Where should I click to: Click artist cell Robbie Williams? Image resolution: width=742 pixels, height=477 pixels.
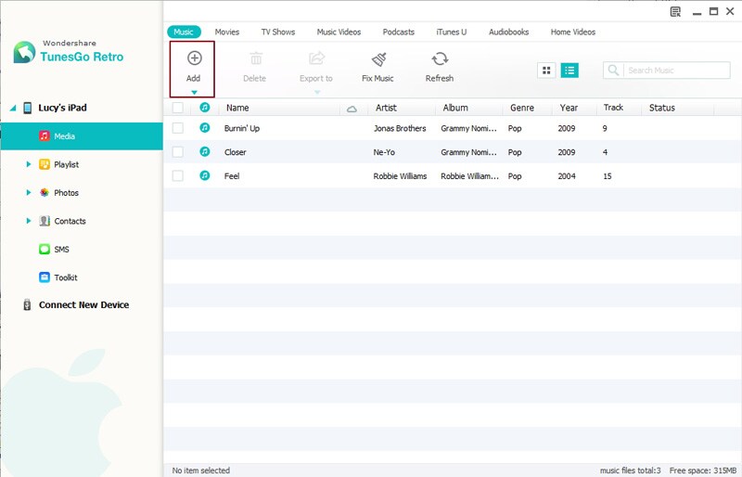pyautogui.click(x=400, y=175)
